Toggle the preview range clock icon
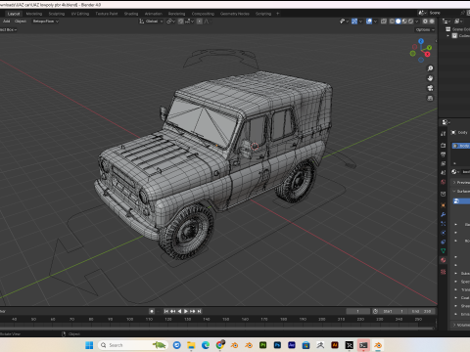 (375, 311)
